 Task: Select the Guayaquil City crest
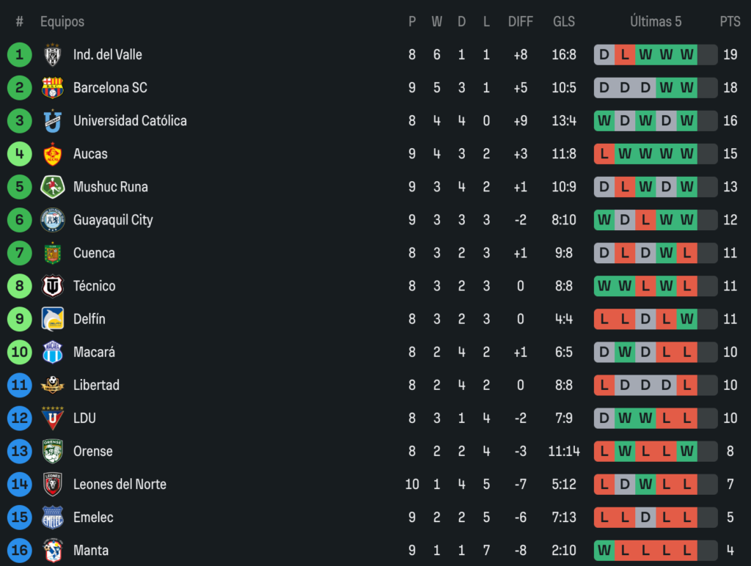[x=52, y=220]
